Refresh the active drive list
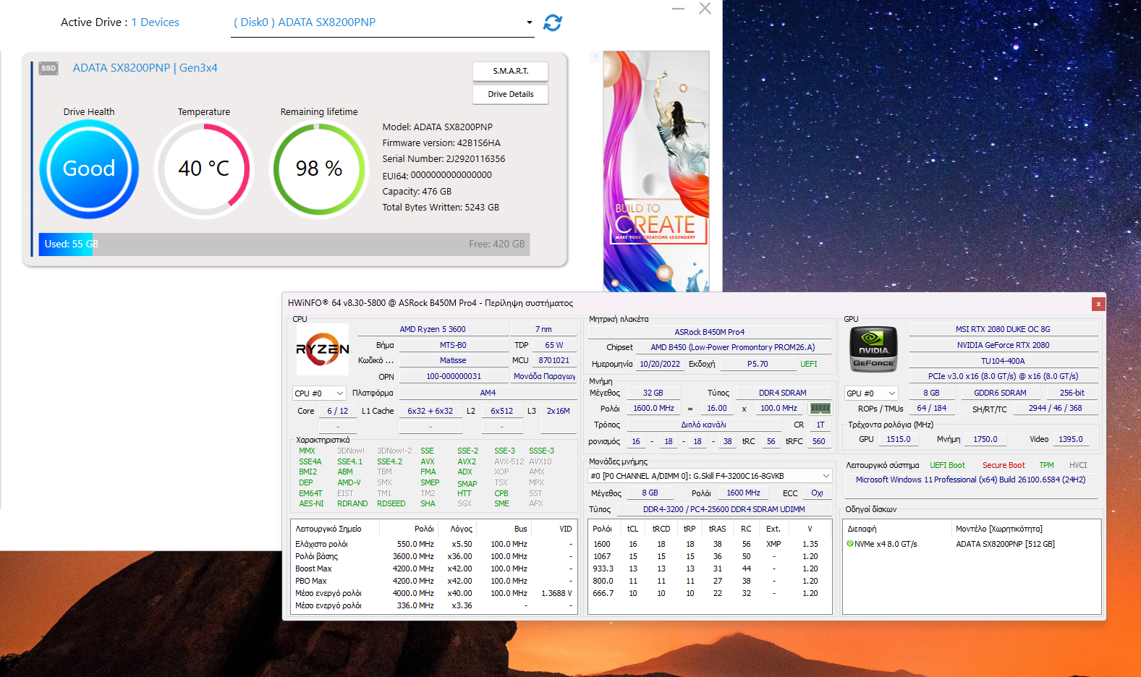The width and height of the screenshot is (1141, 677). tap(553, 23)
